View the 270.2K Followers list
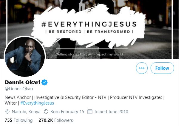The height and width of the screenshot is (126, 181). (x=56, y=120)
